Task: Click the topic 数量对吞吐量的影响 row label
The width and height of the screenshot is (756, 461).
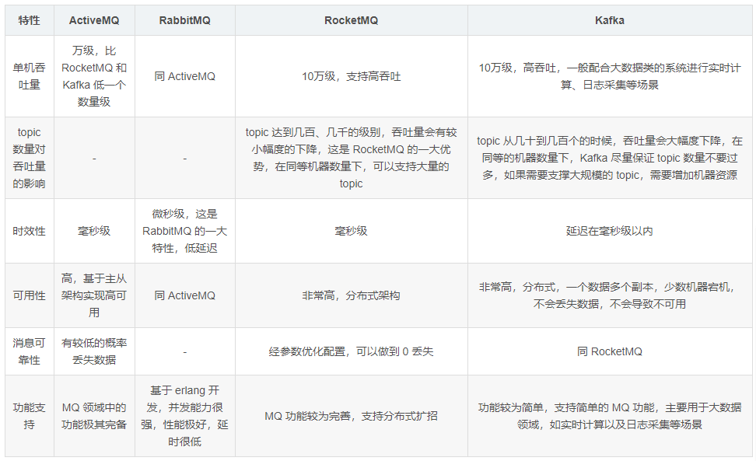Action: [29, 158]
